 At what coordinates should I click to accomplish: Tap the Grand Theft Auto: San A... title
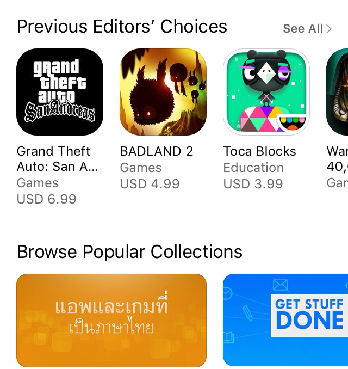click(57, 159)
